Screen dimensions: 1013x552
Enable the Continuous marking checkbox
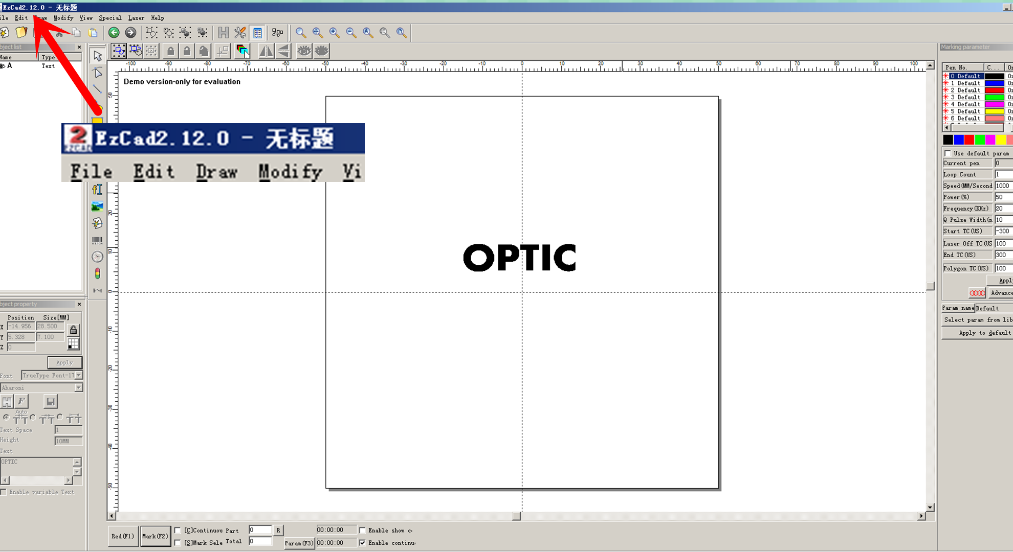pyautogui.click(x=178, y=530)
